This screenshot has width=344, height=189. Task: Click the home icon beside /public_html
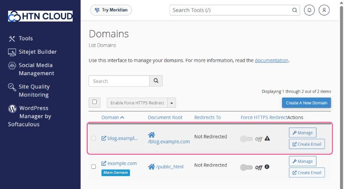point(151,167)
